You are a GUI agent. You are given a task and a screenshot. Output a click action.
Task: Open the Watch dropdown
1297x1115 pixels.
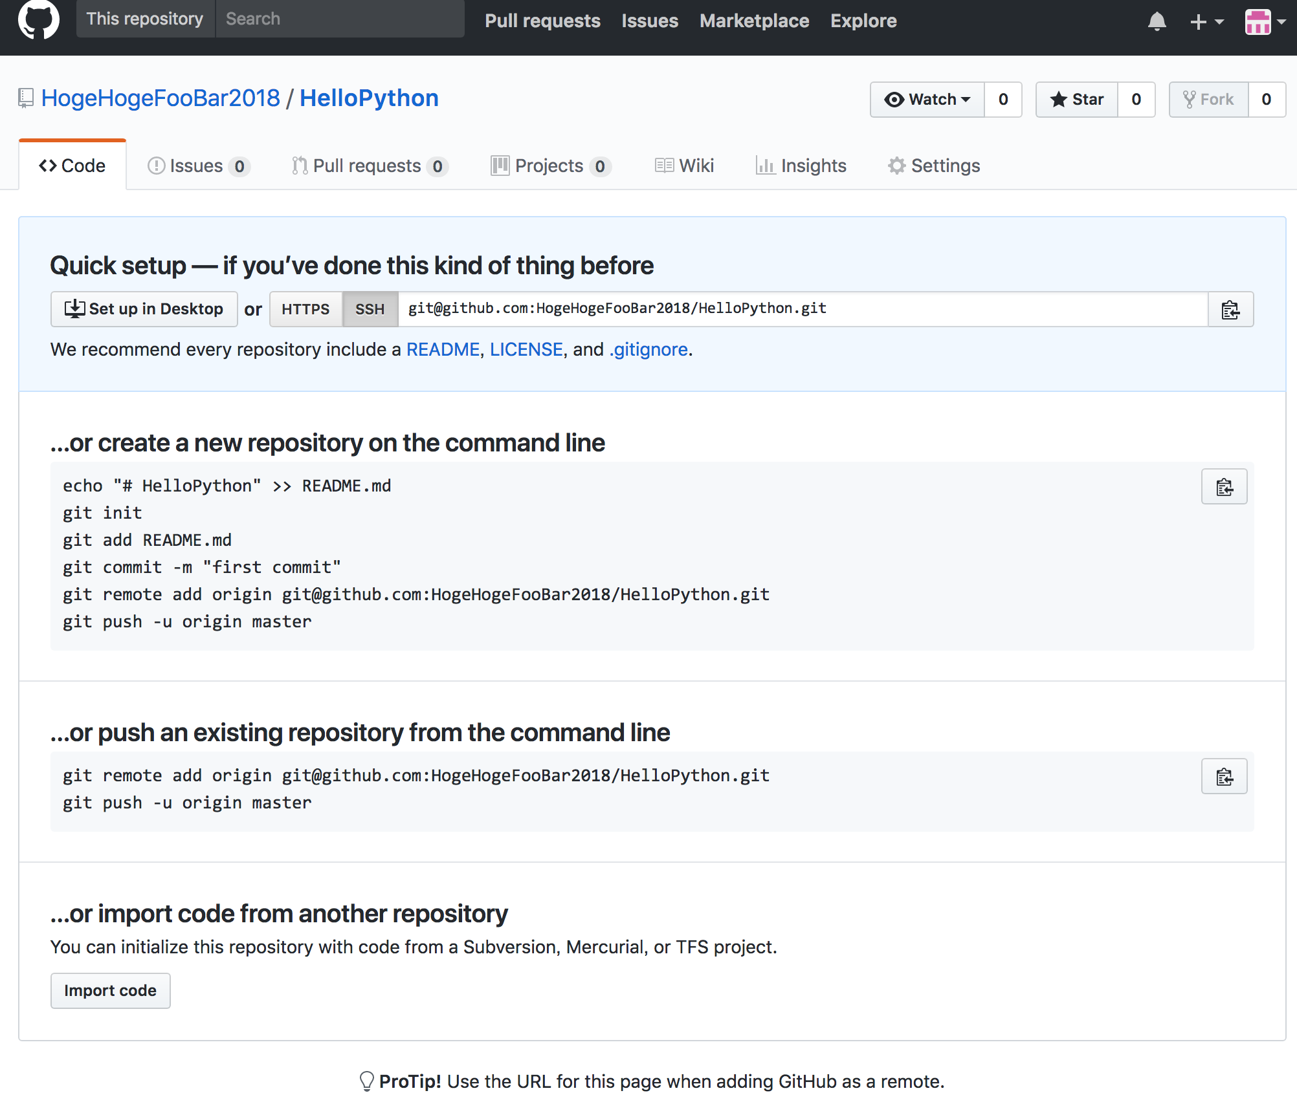tap(927, 100)
